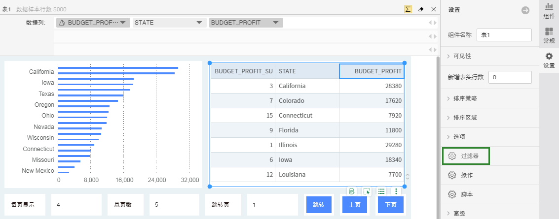Expand the 排序策略 section
Viewport: 559px width, 219px height.
point(465,98)
